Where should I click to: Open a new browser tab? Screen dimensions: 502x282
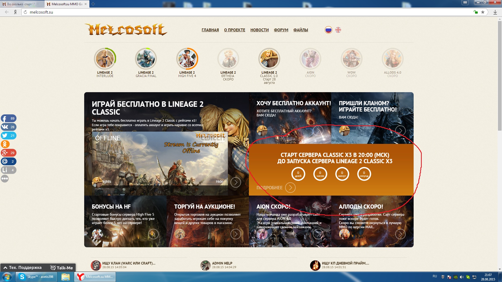[x=93, y=4]
